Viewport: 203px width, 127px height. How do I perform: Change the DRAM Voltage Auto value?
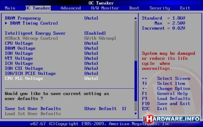click(x=91, y=48)
